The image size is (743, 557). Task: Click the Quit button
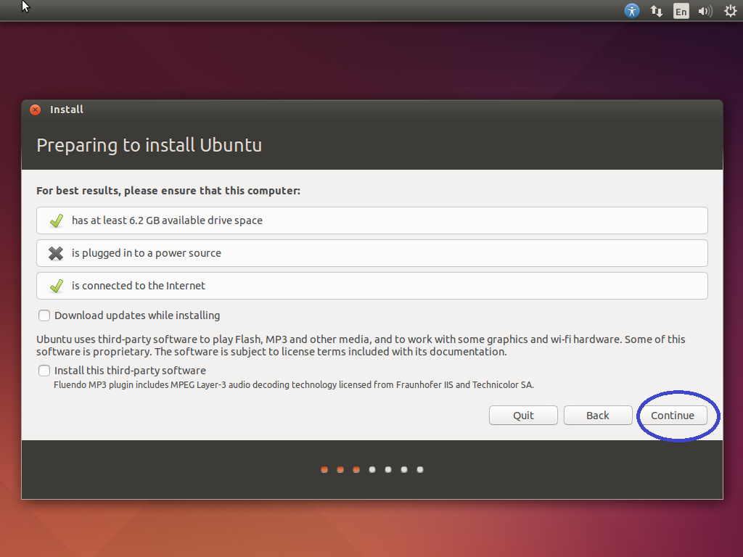pos(523,416)
